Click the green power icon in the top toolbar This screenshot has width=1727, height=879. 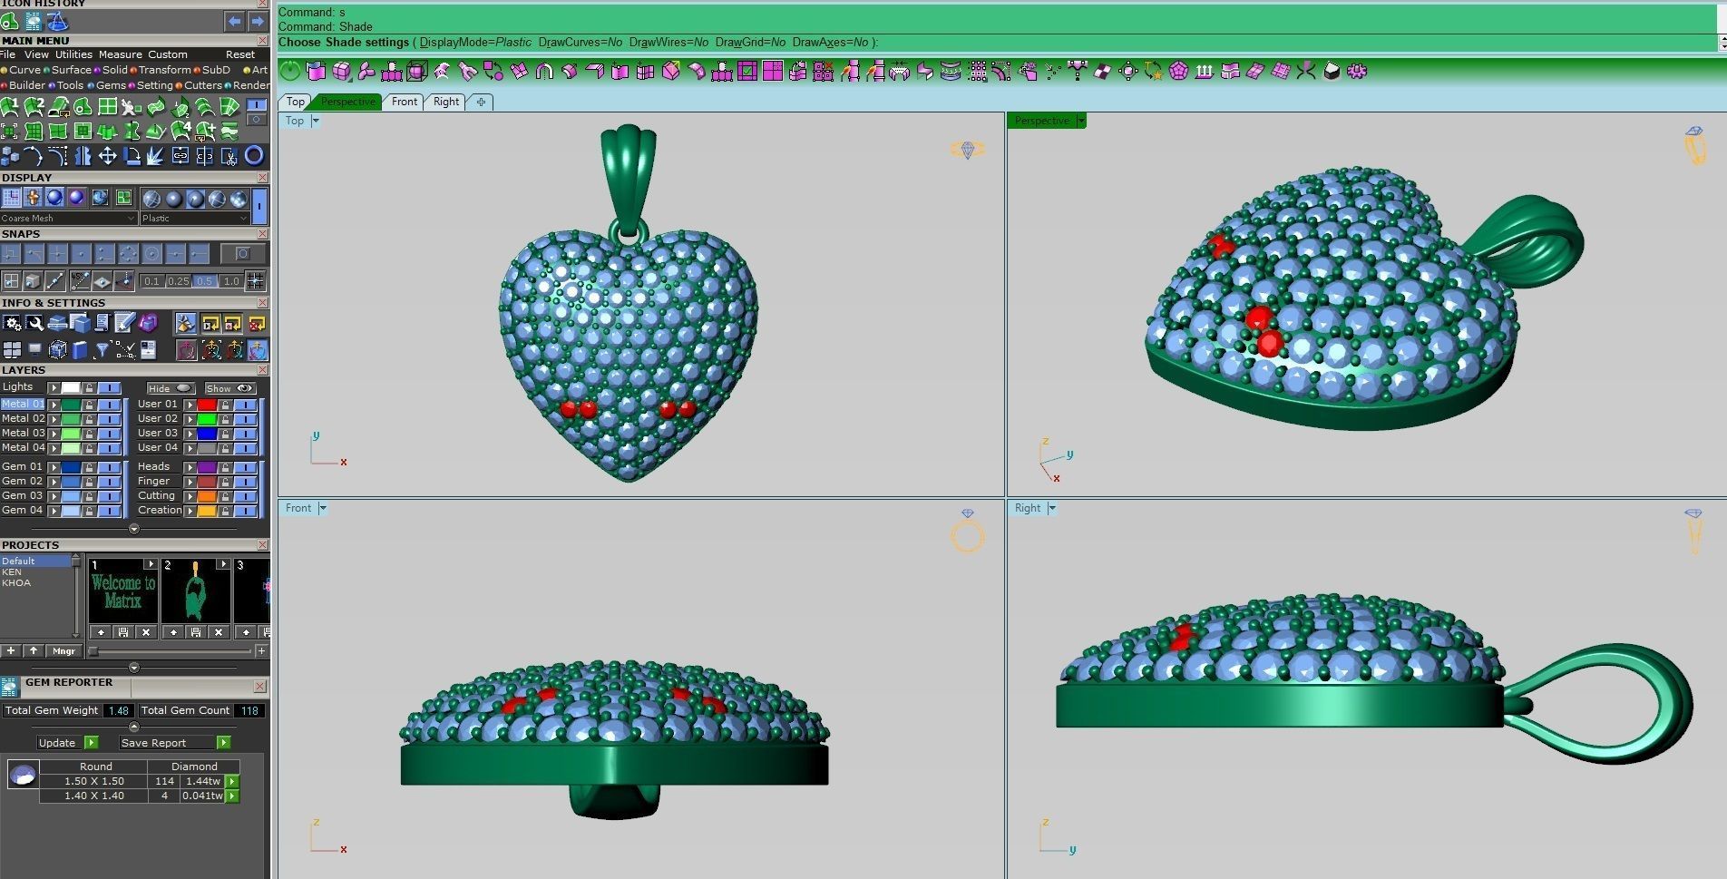click(290, 71)
